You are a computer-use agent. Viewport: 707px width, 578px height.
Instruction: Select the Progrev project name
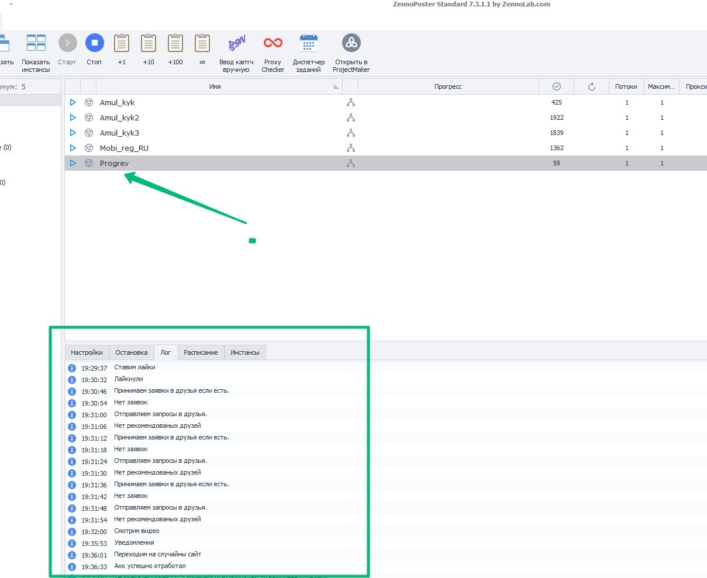pos(114,163)
